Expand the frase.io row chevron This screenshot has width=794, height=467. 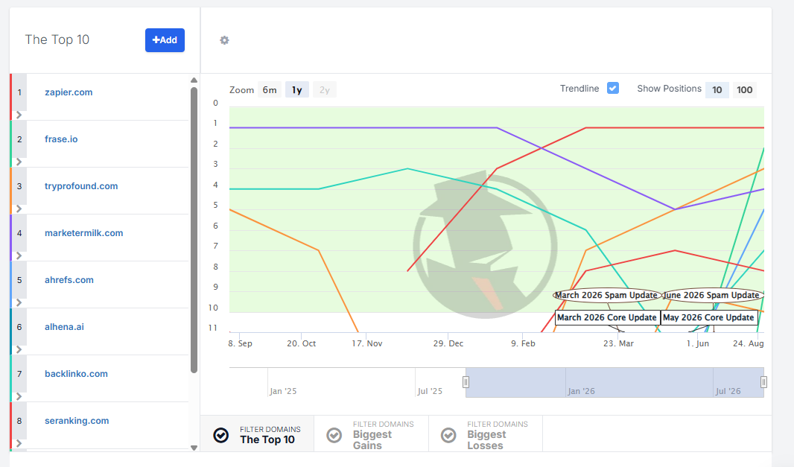(x=19, y=162)
